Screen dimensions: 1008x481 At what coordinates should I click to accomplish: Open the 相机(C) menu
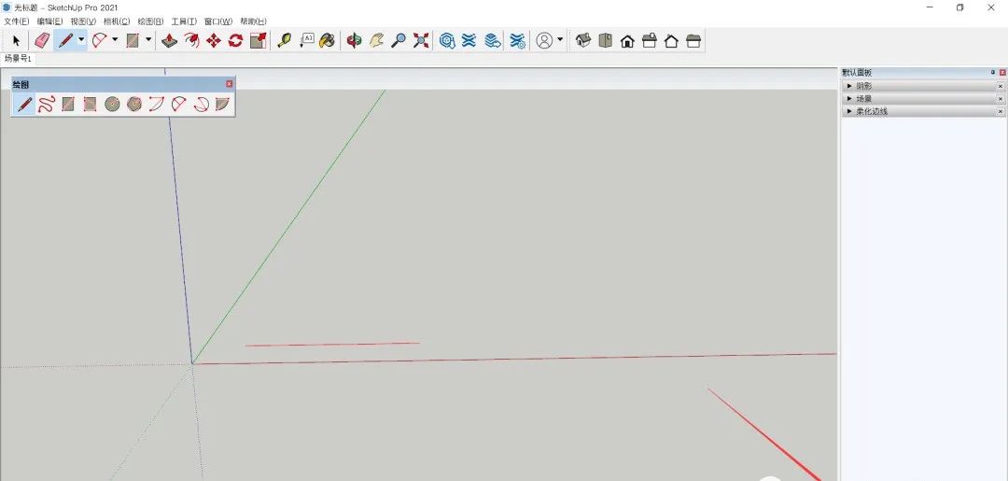[117, 21]
